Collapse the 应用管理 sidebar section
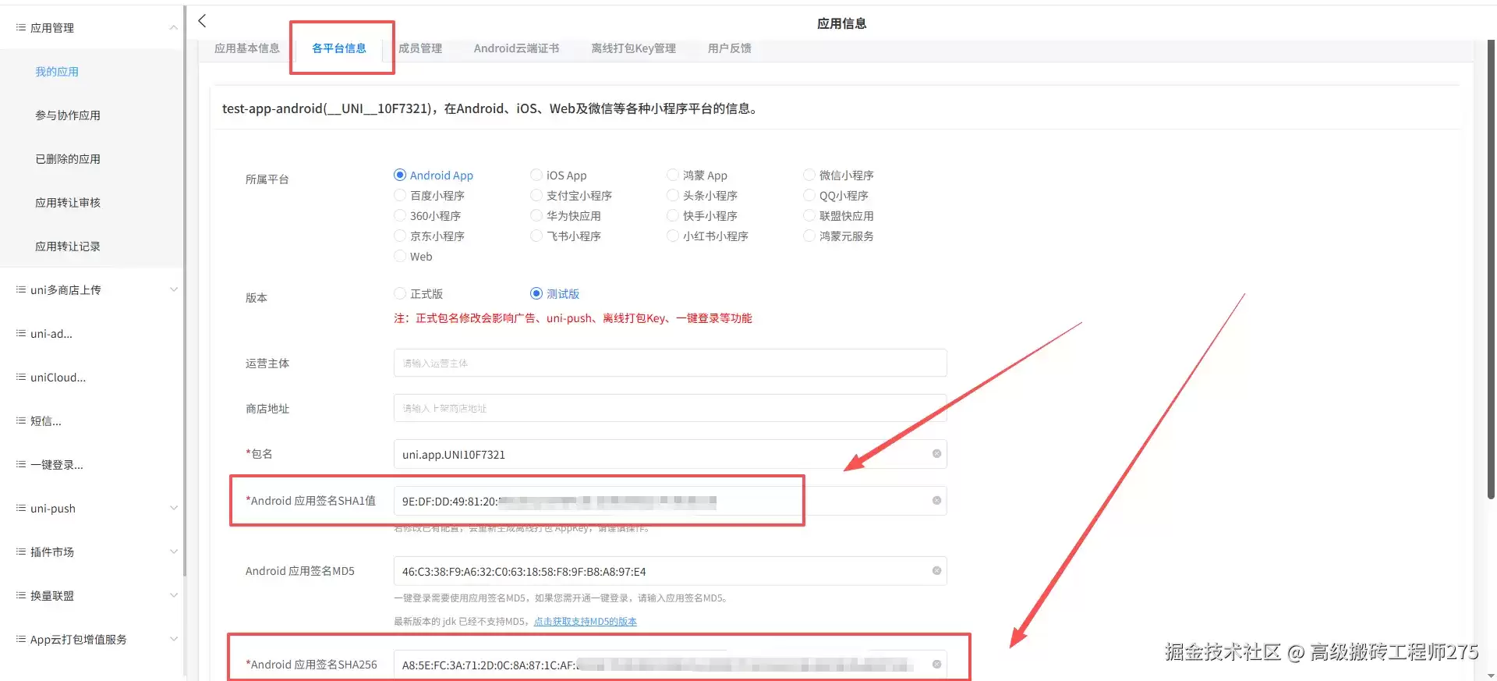1497x681 pixels. (173, 28)
